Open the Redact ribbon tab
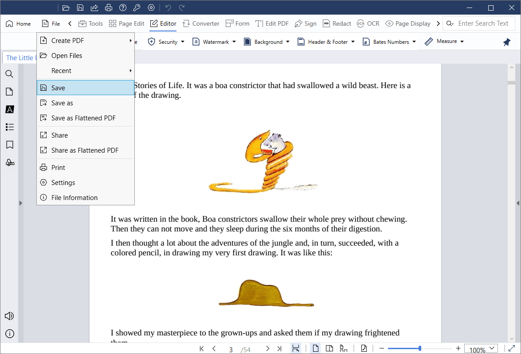Image resolution: width=521 pixels, height=354 pixels. point(337,23)
